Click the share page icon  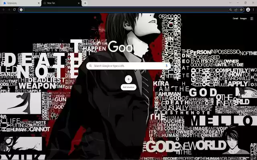click(236, 10)
